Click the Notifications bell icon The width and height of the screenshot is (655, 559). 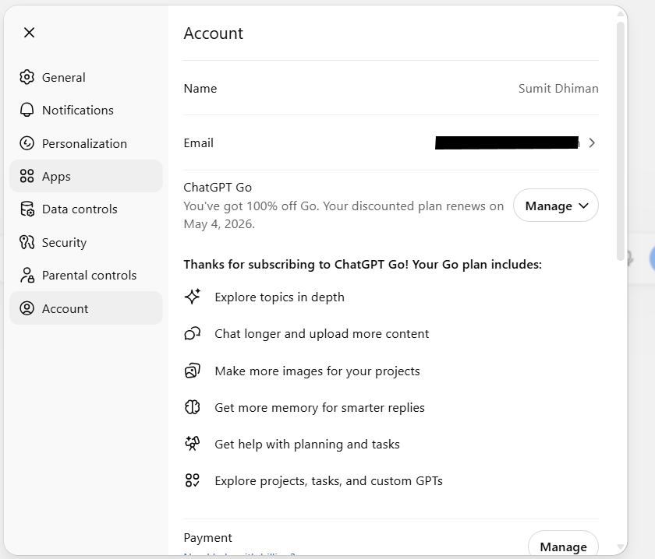27,110
